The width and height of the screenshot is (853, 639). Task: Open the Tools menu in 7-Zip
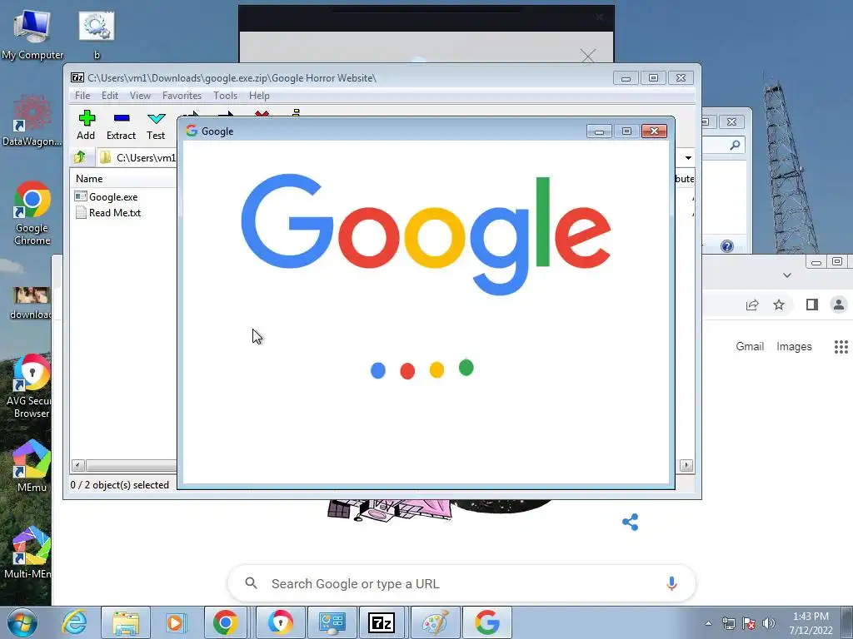tap(225, 96)
